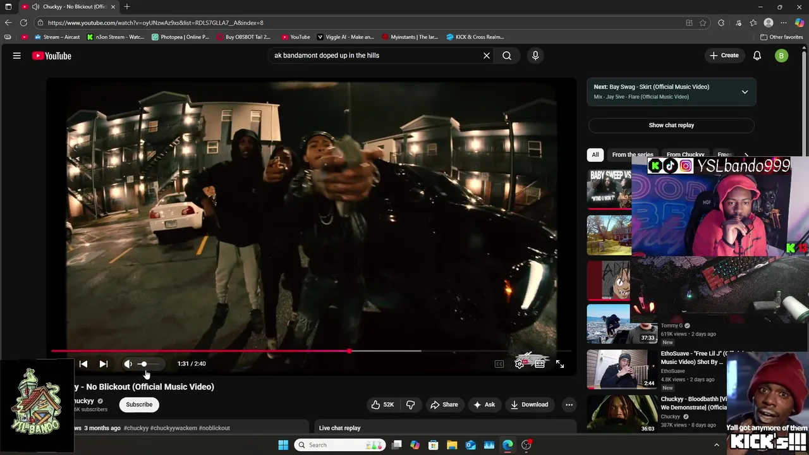Open the Chuckyy Bloodbath video thumbnail
This screenshot has height=455, width=809.
click(622, 414)
